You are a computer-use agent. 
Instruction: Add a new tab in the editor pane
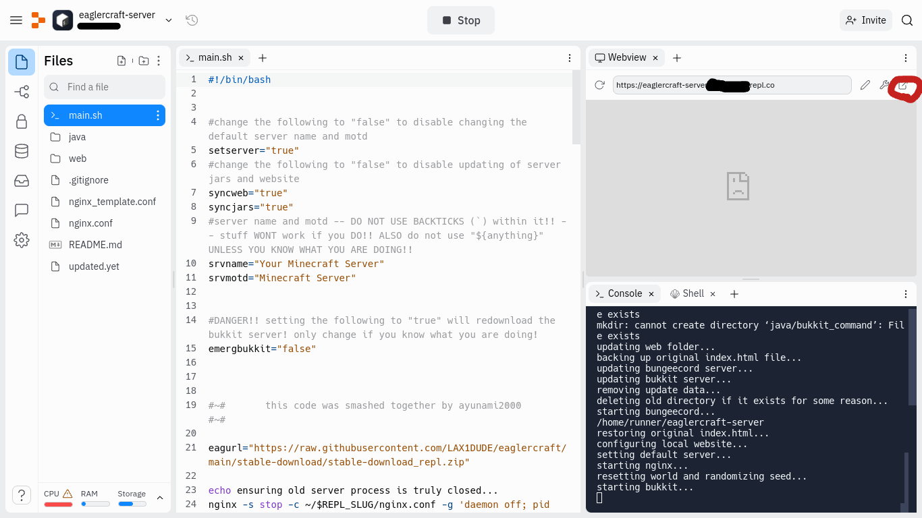pos(263,58)
